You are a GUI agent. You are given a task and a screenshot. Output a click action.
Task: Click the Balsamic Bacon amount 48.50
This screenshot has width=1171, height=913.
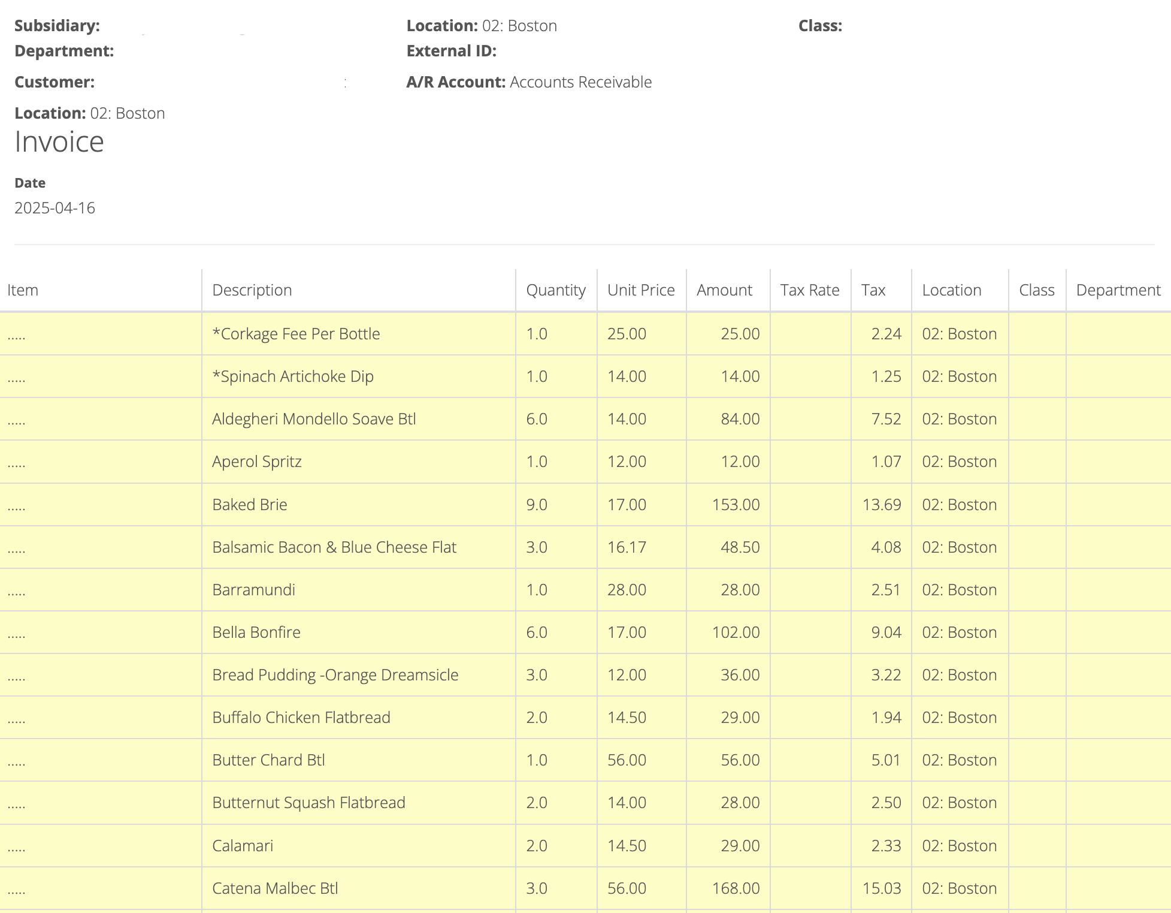pos(740,547)
